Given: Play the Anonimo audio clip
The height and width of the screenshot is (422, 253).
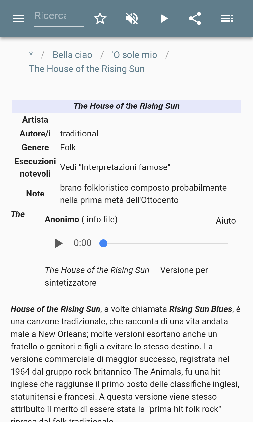Looking at the screenshot, I should click(x=59, y=243).
